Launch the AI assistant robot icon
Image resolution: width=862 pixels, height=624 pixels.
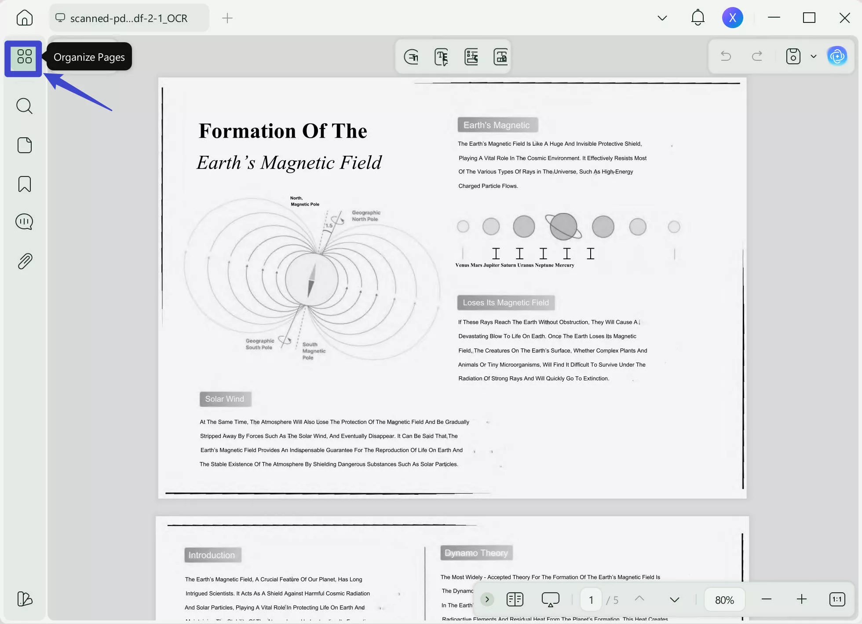click(838, 56)
